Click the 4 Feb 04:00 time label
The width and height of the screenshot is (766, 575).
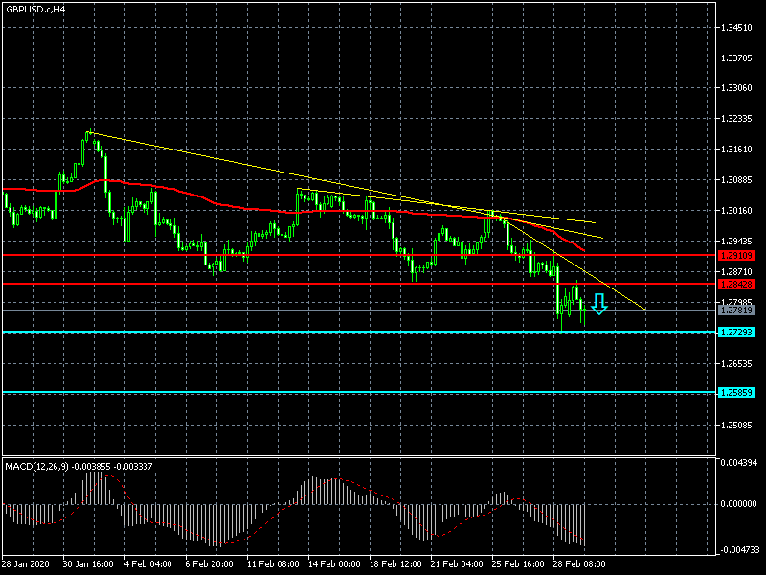pos(148,563)
